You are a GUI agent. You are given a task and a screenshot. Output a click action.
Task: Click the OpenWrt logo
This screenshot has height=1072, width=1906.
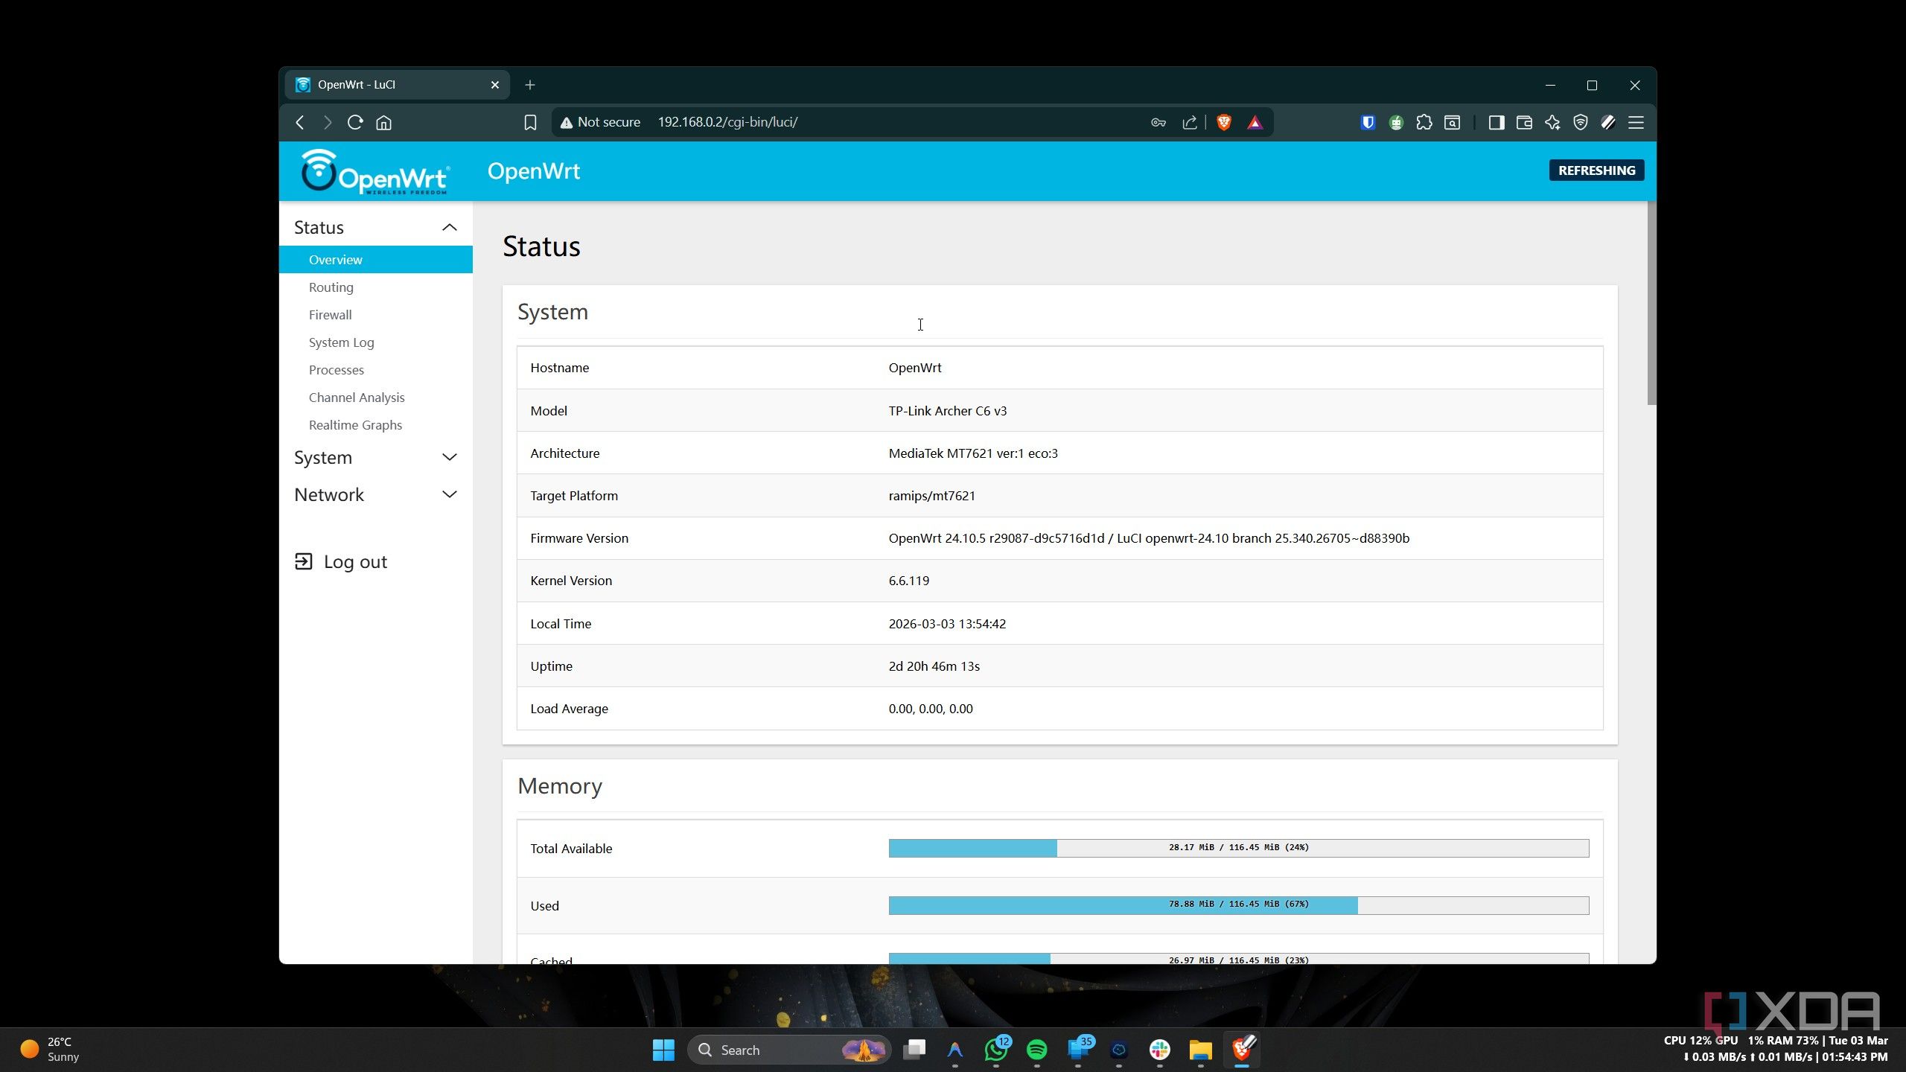pos(374,171)
